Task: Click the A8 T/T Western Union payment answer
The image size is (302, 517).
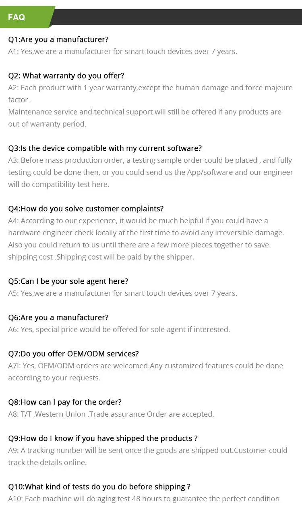Action: click(x=111, y=414)
